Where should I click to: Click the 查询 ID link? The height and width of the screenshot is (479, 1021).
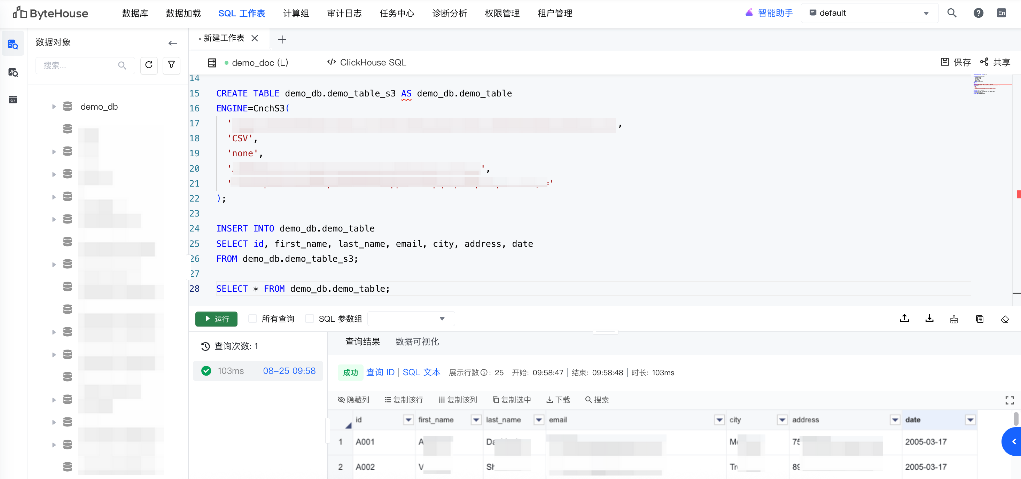pyautogui.click(x=380, y=372)
